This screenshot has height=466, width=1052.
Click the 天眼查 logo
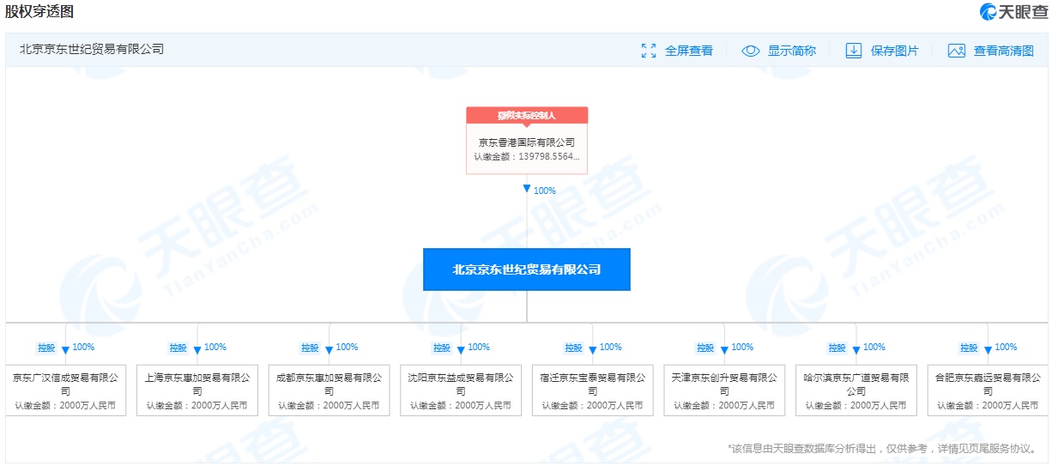point(1012,12)
